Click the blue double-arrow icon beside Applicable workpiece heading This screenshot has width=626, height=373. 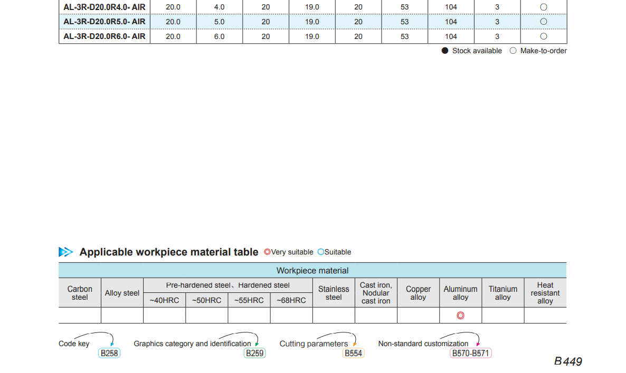tap(66, 252)
